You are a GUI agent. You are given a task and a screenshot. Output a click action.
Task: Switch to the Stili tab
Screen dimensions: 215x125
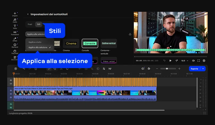(x=39, y=24)
